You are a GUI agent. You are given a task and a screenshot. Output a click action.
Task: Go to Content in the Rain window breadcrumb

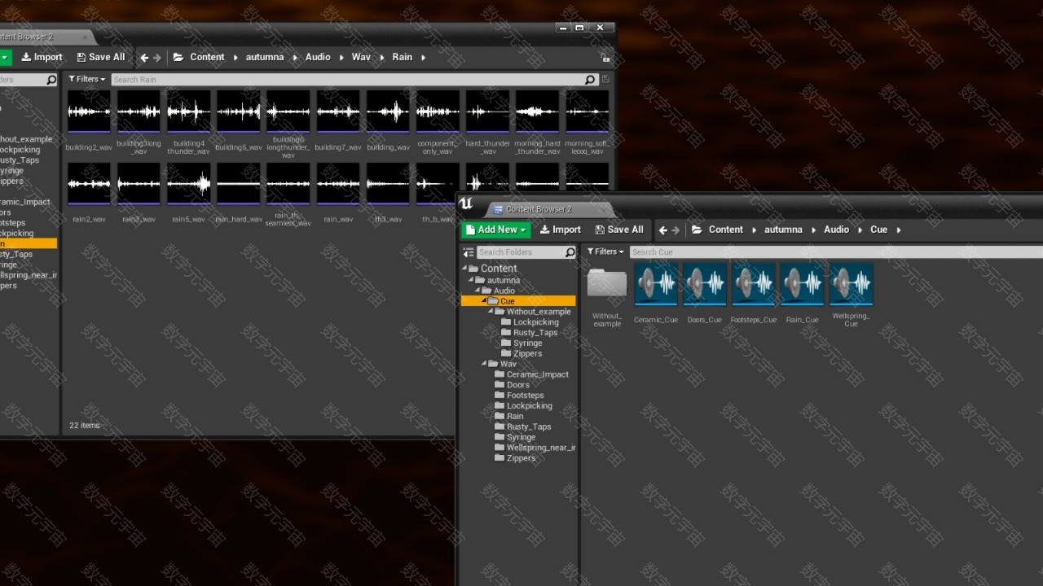point(207,57)
